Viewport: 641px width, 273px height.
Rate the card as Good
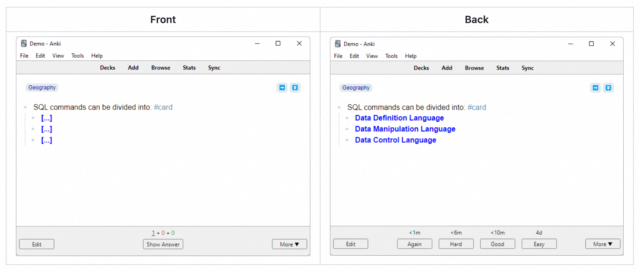point(497,244)
